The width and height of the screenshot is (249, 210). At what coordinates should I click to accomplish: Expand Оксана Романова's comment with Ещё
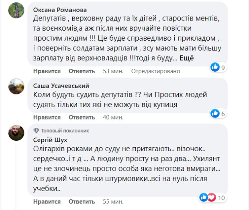point(186,59)
